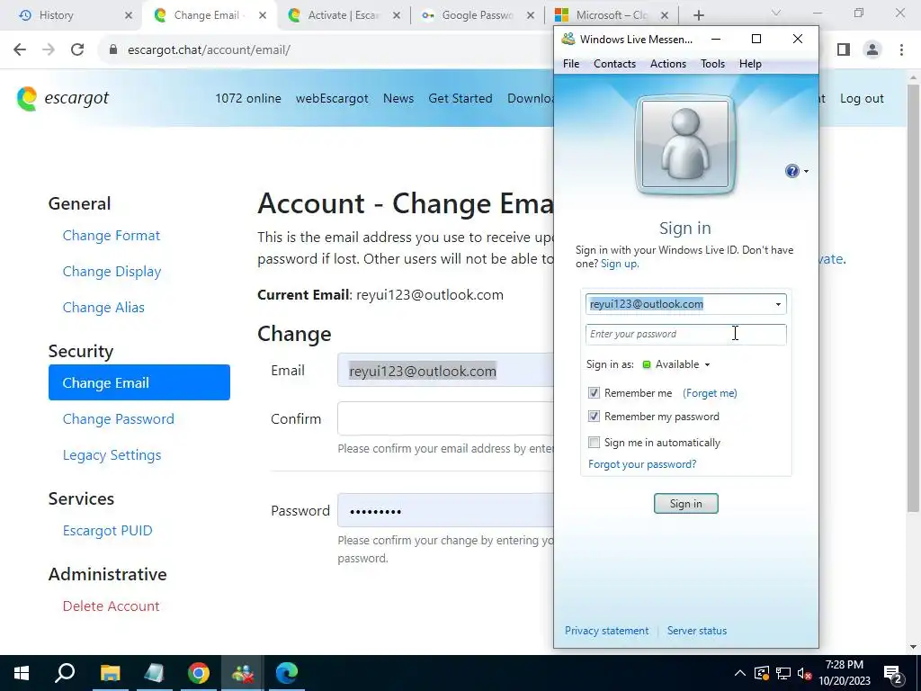The image size is (921, 691).
Task: Open the Sign in as Available status dropdown
Action: pyautogui.click(x=676, y=364)
